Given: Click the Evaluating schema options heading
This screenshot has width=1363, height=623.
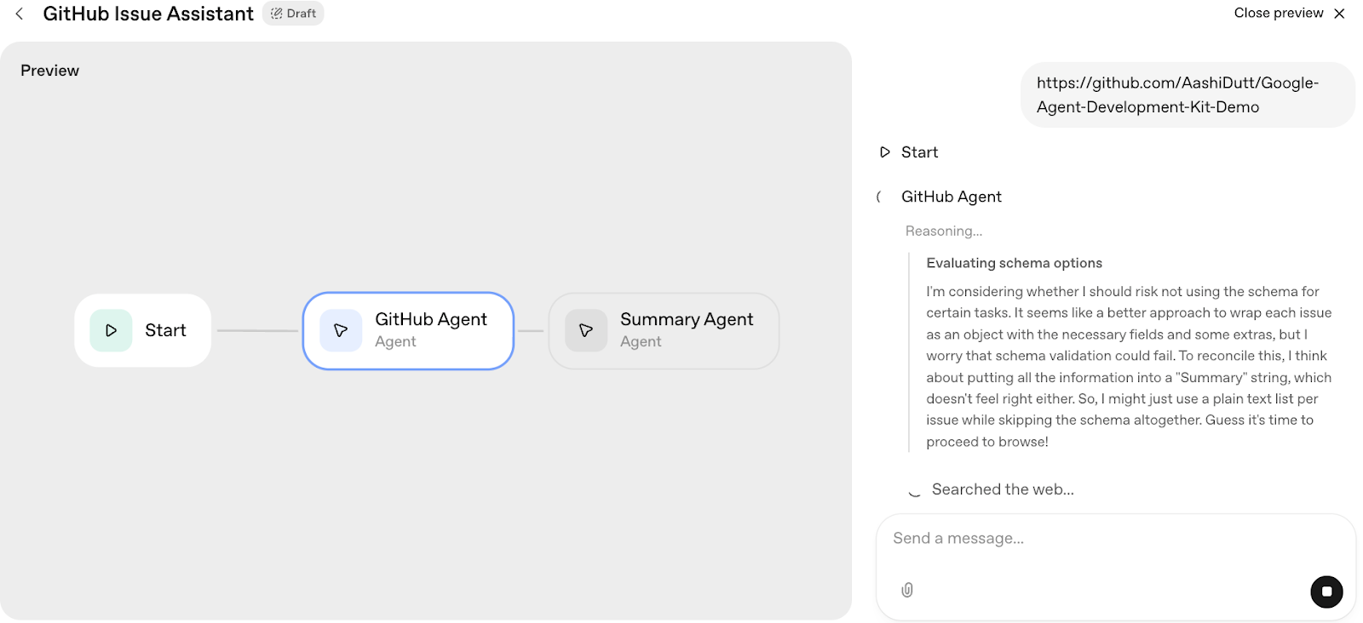Looking at the screenshot, I should click(x=1014, y=262).
